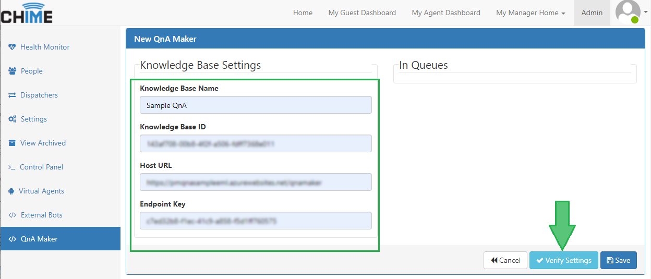Click the Verify Settings button
The height and width of the screenshot is (279, 651).
pos(564,260)
